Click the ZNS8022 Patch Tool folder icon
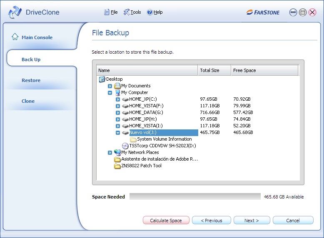Screen dimensions: 324x238 click(117, 166)
